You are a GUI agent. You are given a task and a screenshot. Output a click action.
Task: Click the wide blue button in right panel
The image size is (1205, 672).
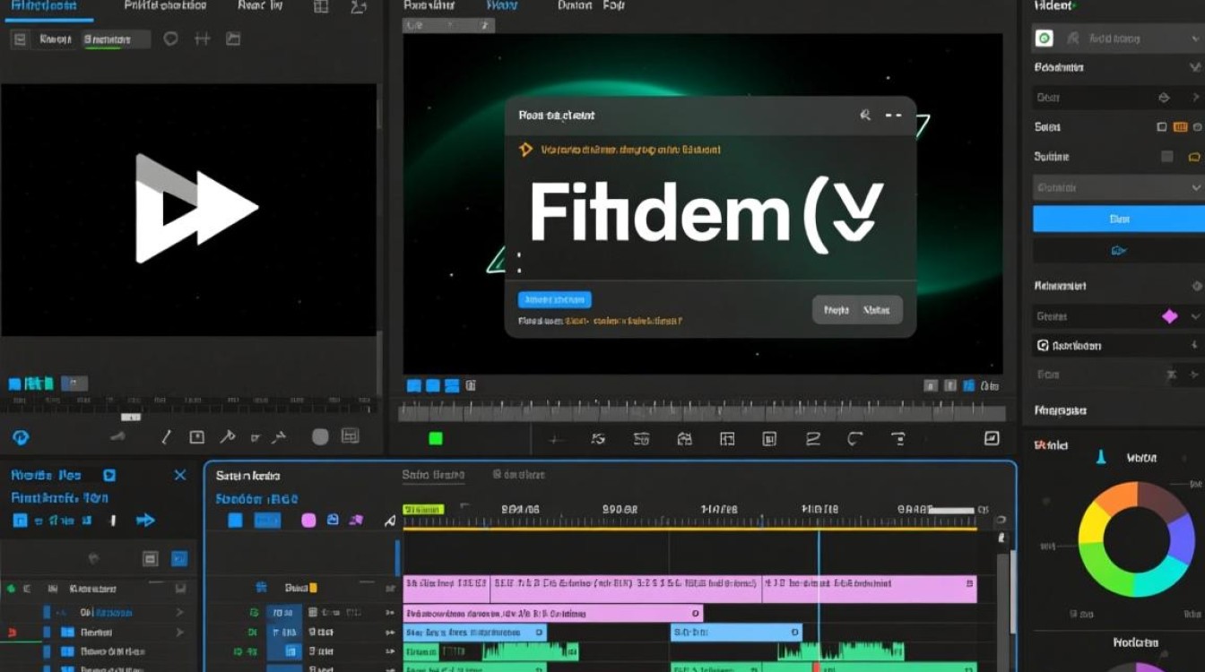tap(1119, 219)
